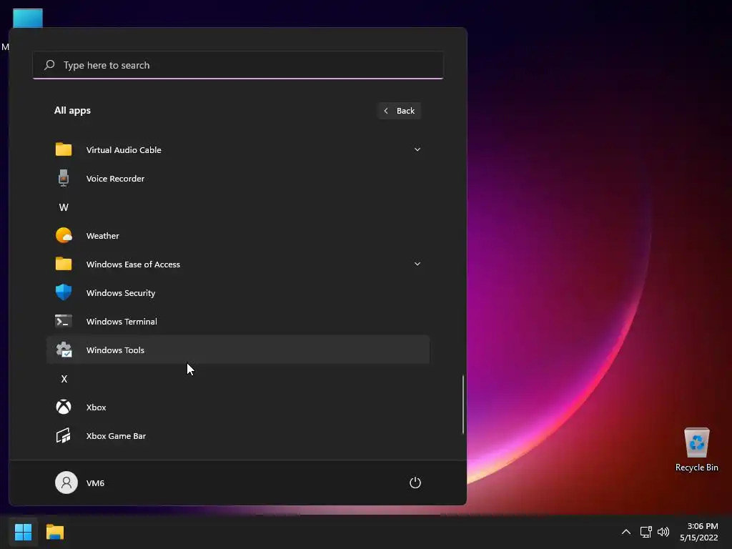Open the Recycle Bin desktop icon

coord(696,442)
